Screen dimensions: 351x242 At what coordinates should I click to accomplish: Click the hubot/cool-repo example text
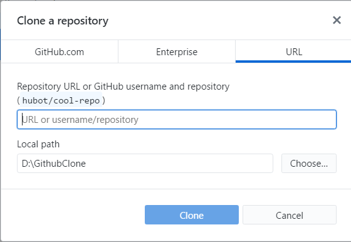[61, 100]
